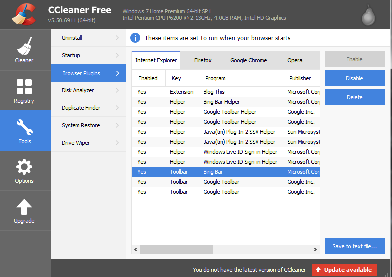Select the Blog This extension row
The height and width of the screenshot is (277, 392).
click(226, 92)
